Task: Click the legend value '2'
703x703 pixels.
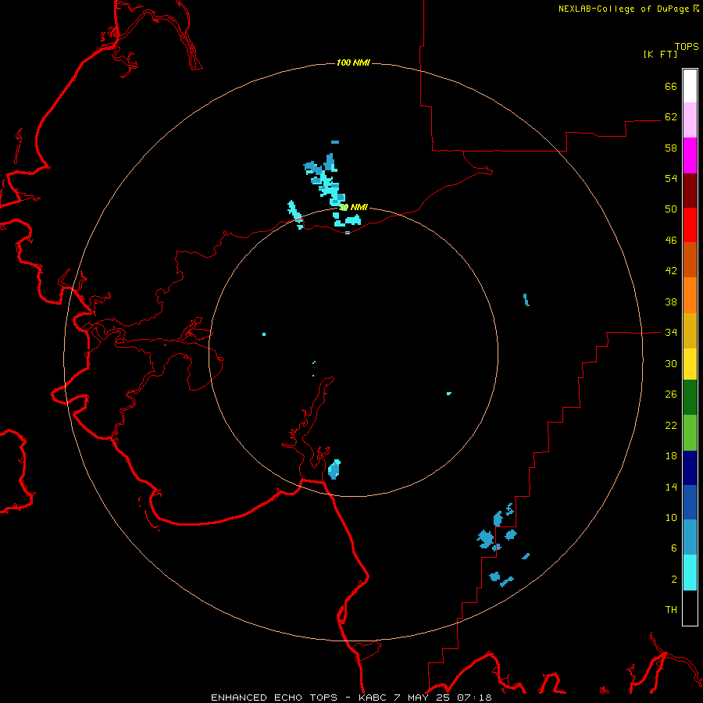Action: (x=674, y=580)
